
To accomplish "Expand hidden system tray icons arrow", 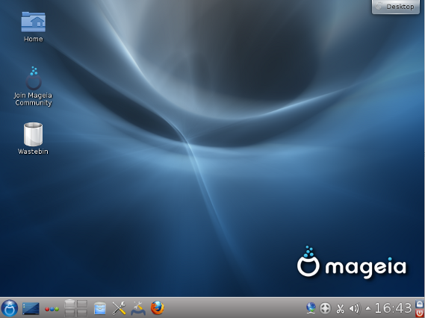I will click(x=368, y=308).
